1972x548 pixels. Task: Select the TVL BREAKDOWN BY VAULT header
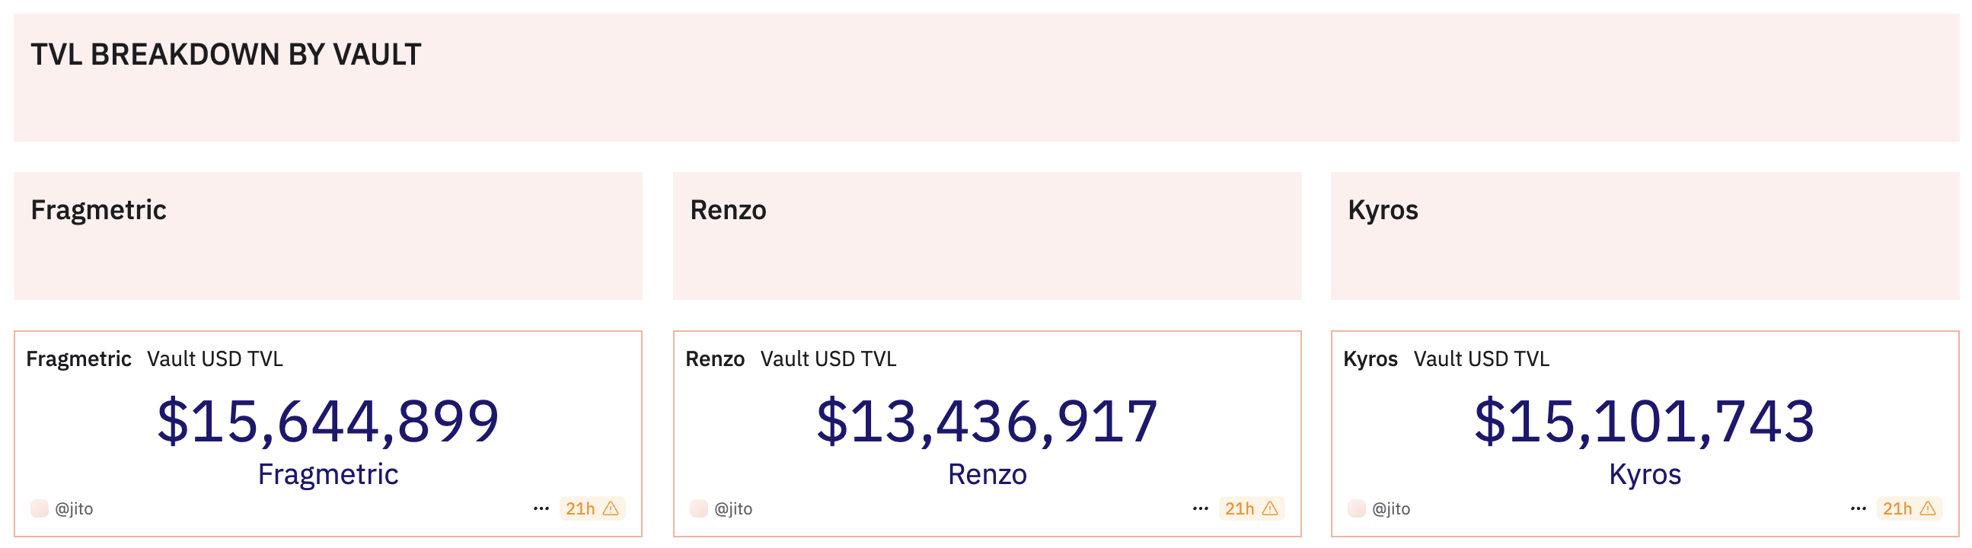[x=225, y=53]
